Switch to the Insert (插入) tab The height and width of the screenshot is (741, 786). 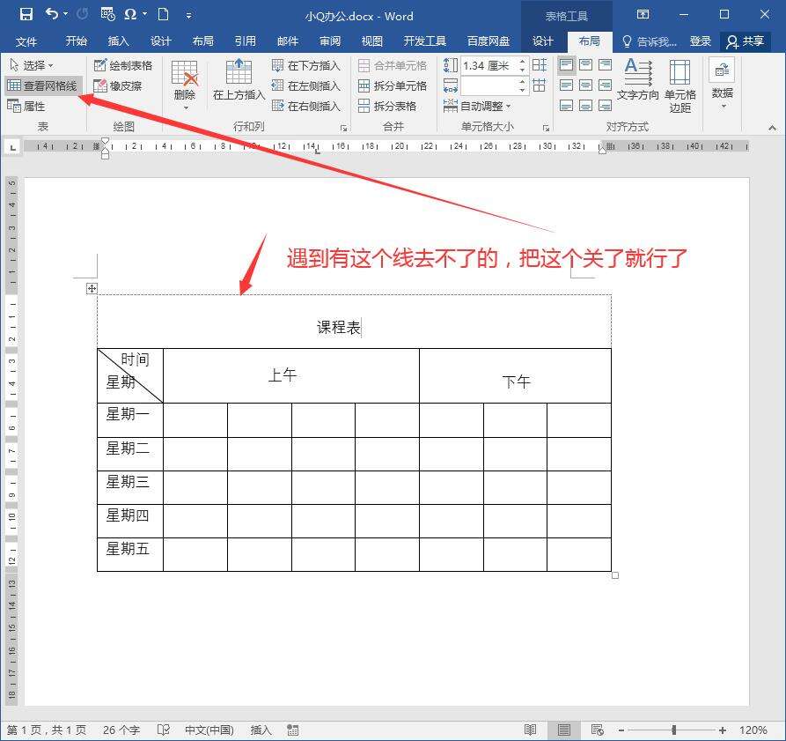pyautogui.click(x=118, y=41)
